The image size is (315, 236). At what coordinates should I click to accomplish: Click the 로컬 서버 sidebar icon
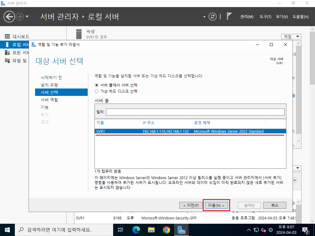7,45
